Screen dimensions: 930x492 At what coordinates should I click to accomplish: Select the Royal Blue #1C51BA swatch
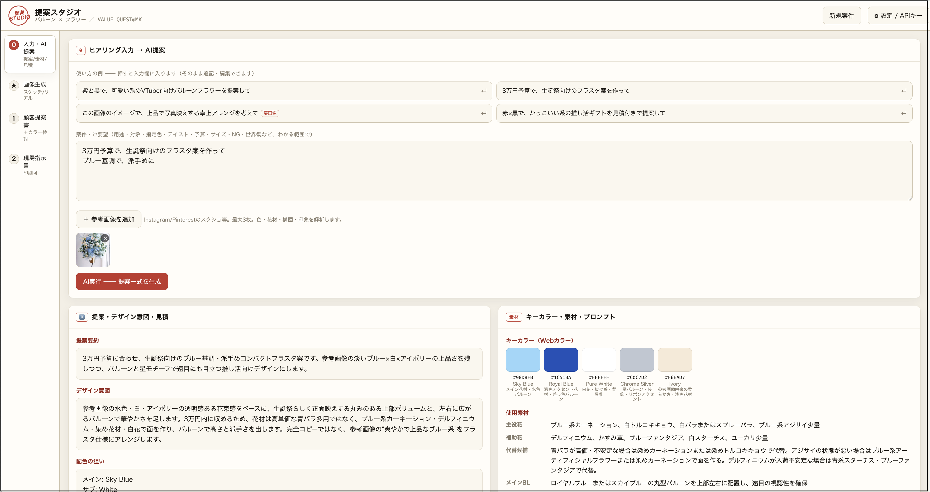point(561,360)
